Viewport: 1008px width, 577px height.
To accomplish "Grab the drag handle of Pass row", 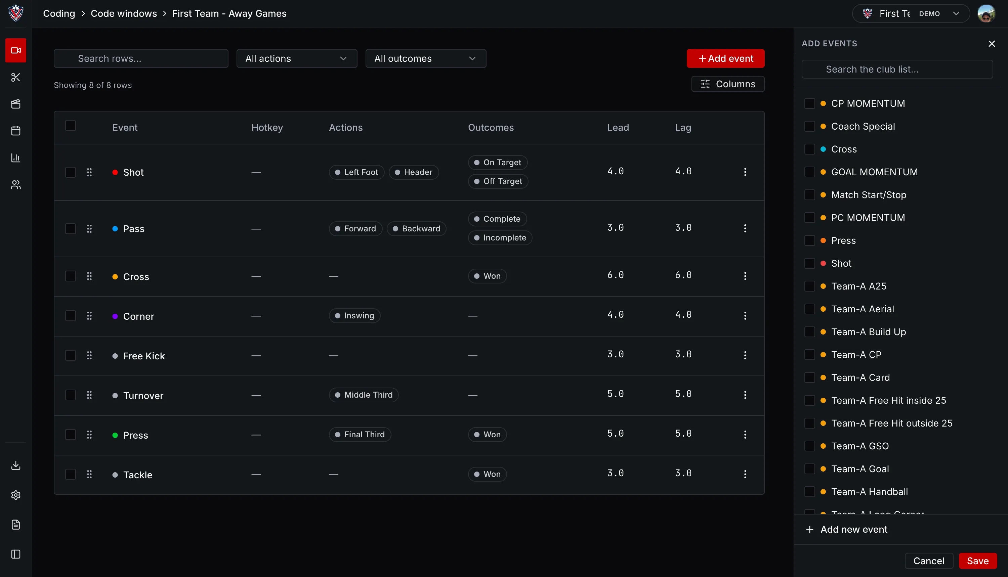I will [89, 229].
